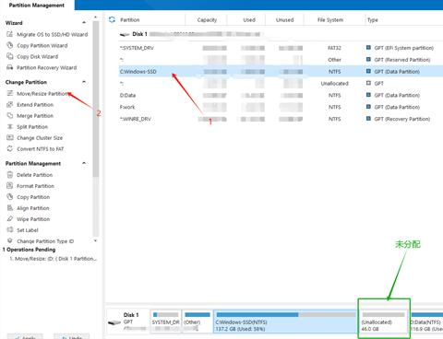The width and height of the screenshot is (443, 339).
Task: Click GPT (EFI System partition) type text
Action: tap(404, 48)
